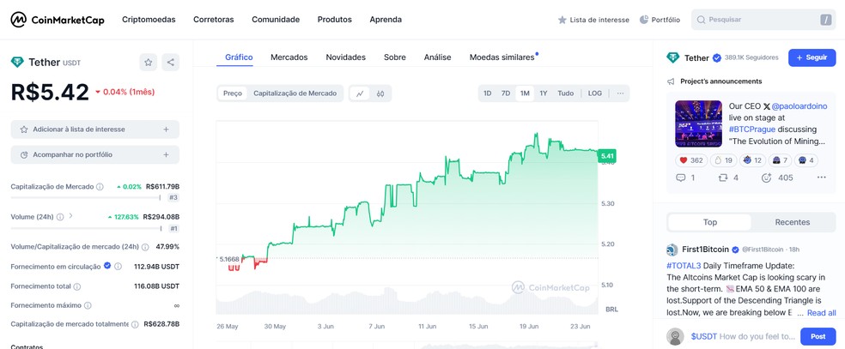845x349 pixels.
Task: Select 7D time range
Action: pos(506,93)
